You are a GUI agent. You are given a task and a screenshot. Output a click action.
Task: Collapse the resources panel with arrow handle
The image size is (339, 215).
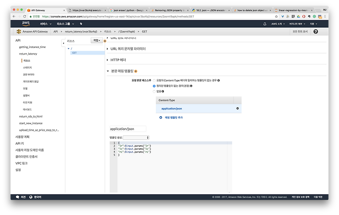tap(64, 43)
